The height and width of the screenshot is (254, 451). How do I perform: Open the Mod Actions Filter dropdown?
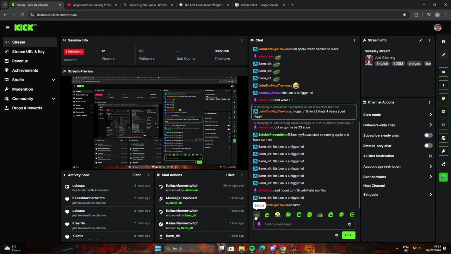(x=230, y=175)
